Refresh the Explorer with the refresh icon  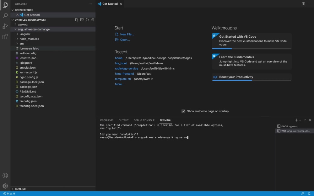coord(87,20)
